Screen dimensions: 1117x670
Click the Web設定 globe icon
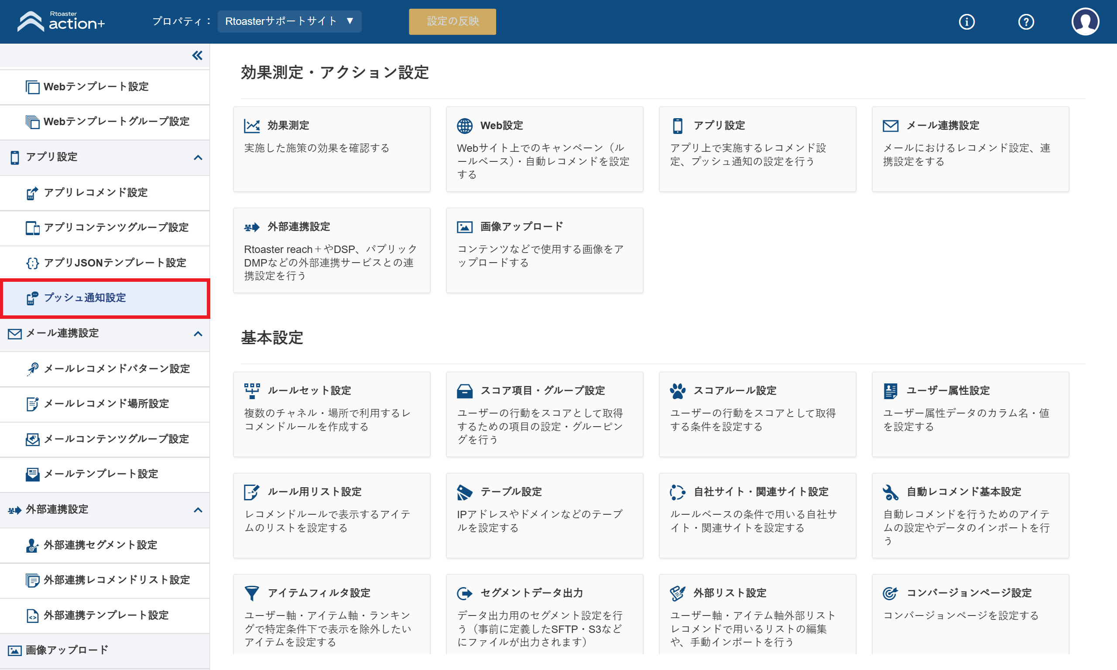pos(465,126)
